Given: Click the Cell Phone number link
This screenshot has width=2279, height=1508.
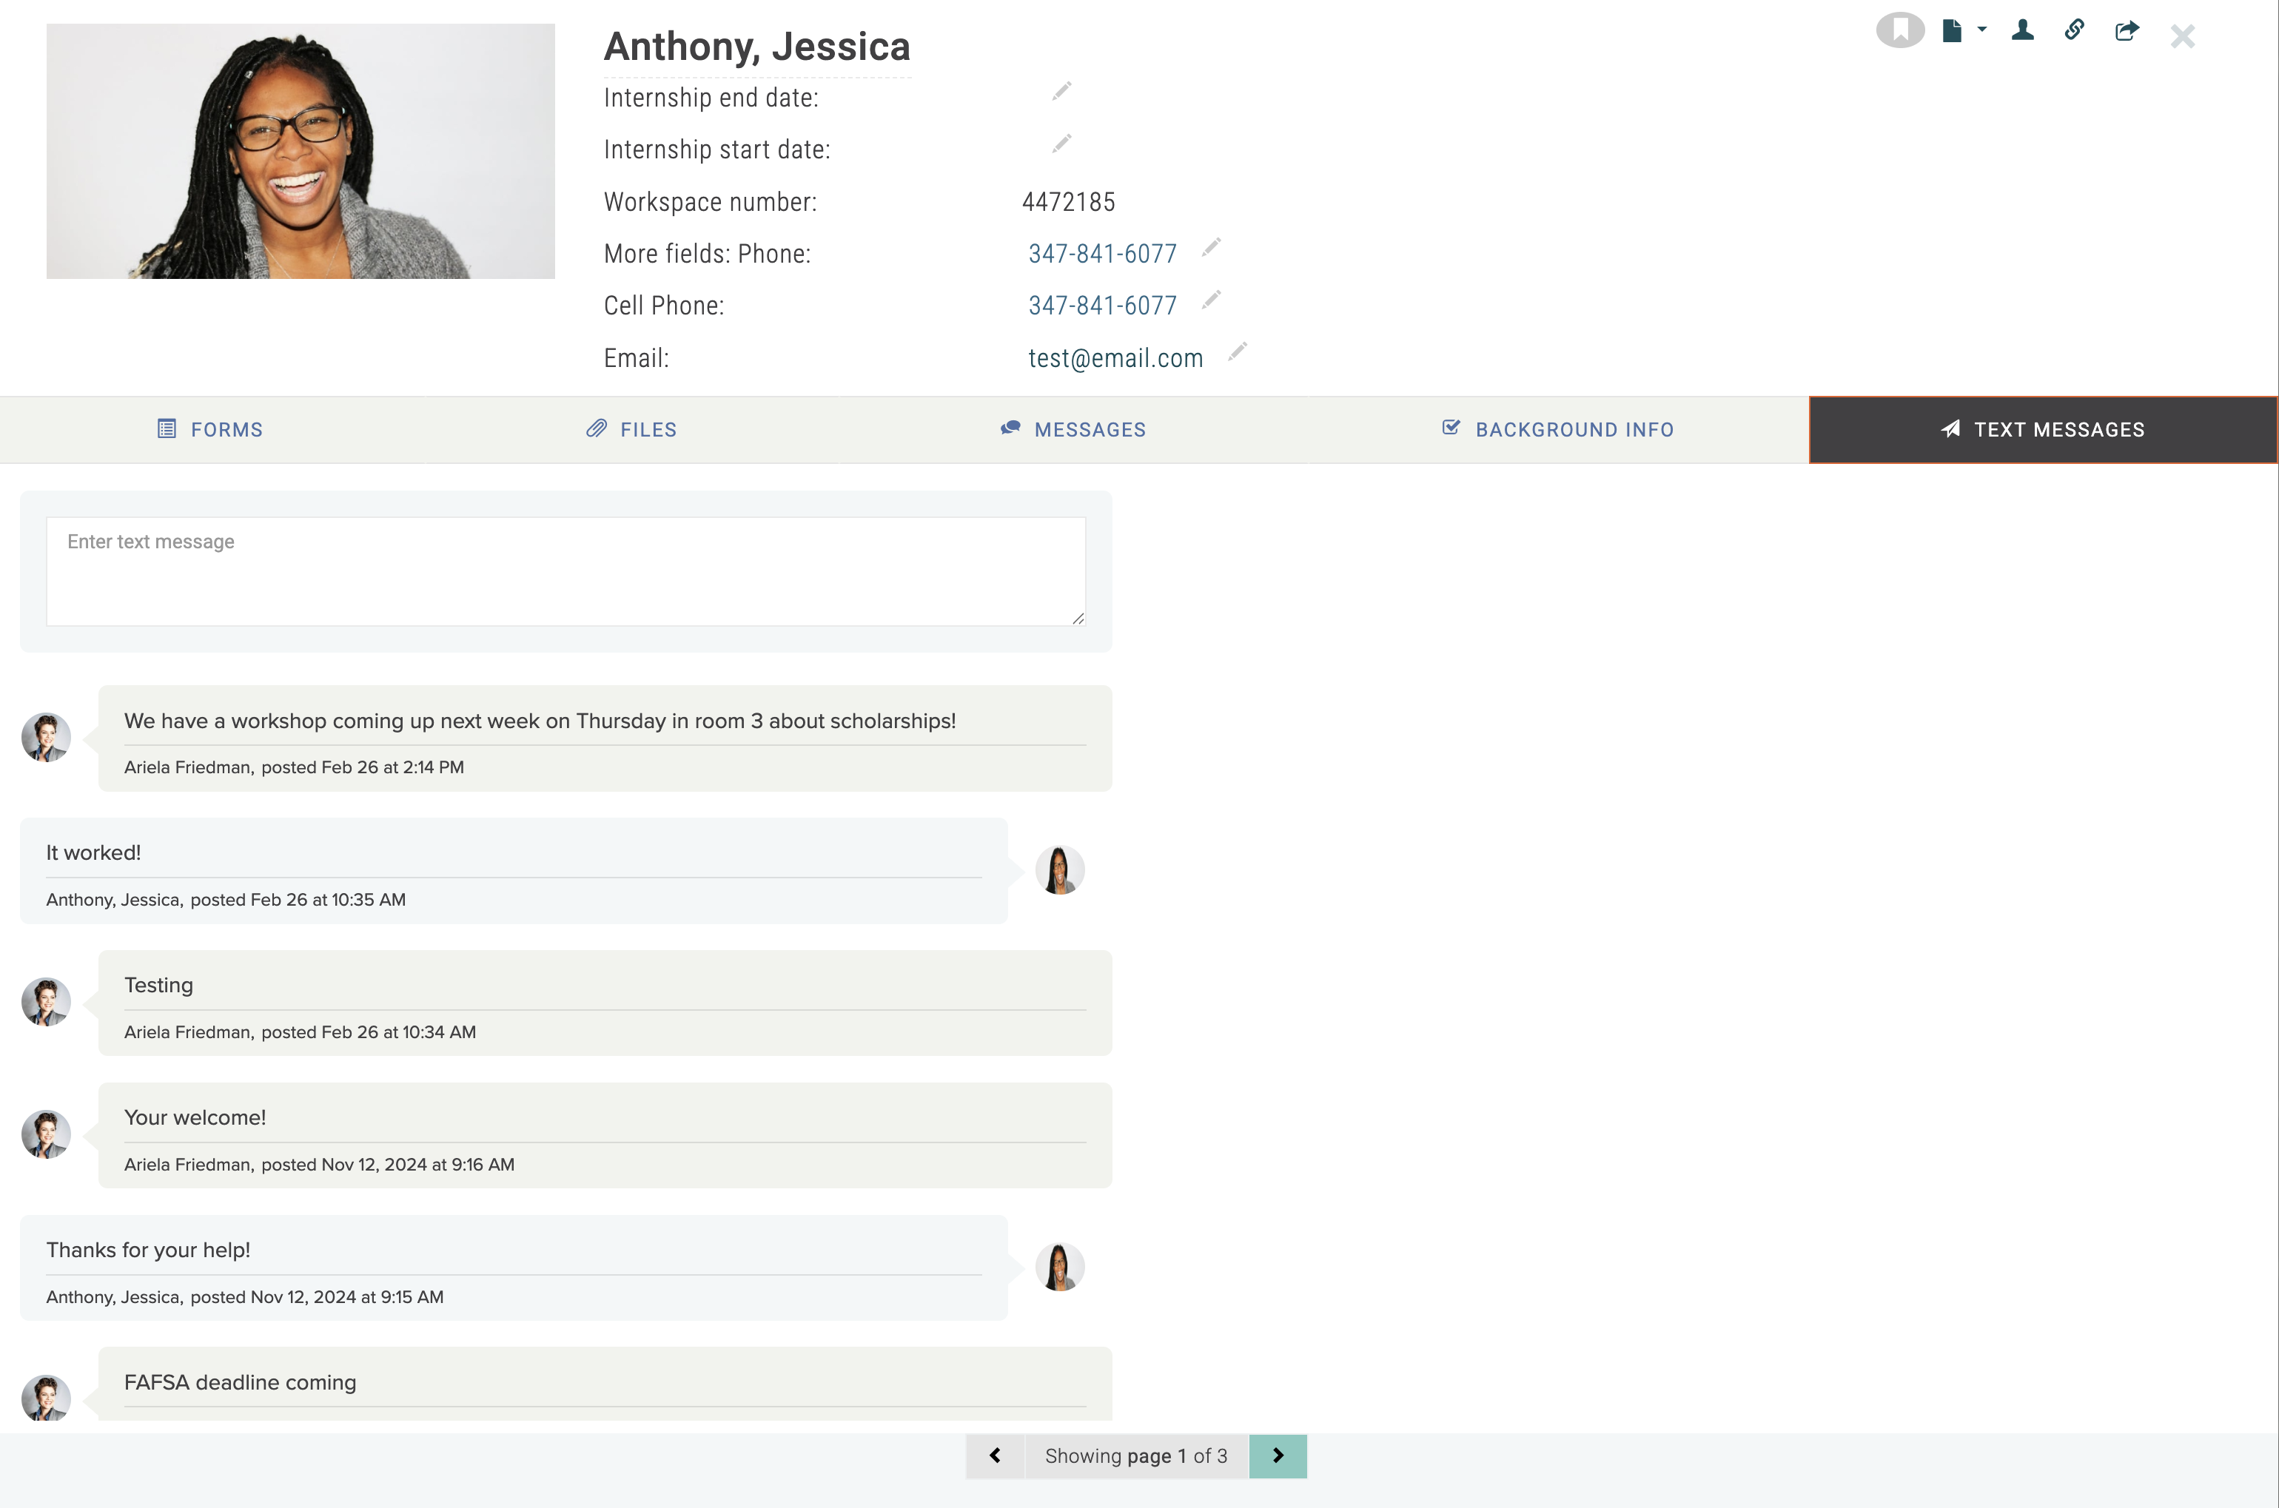Looking at the screenshot, I should tap(1102, 306).
